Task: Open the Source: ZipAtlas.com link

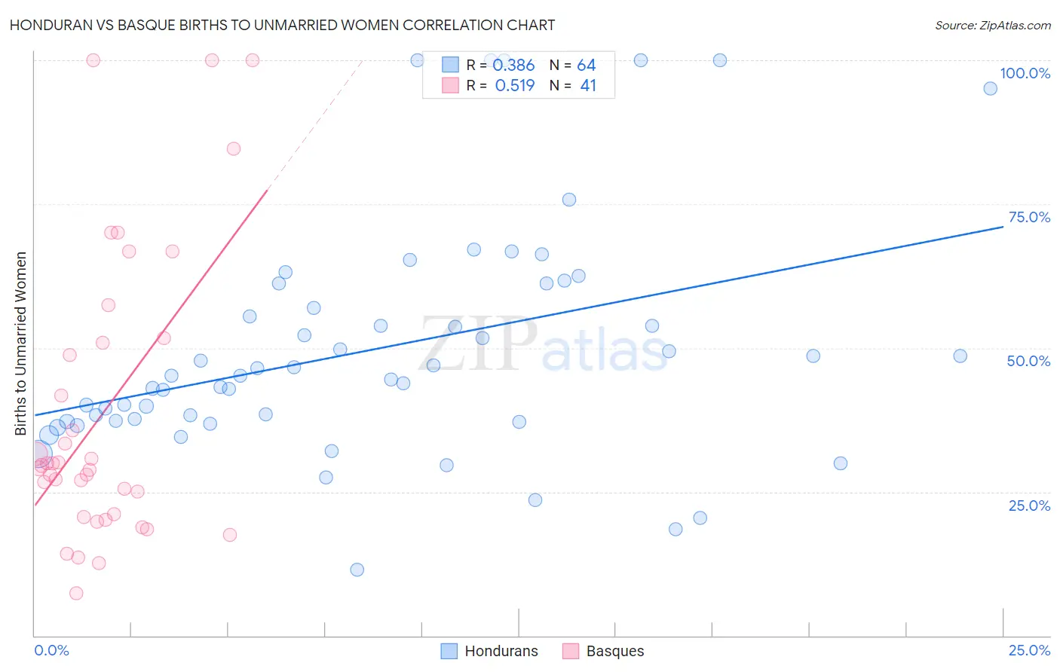Action: [992, 25]
